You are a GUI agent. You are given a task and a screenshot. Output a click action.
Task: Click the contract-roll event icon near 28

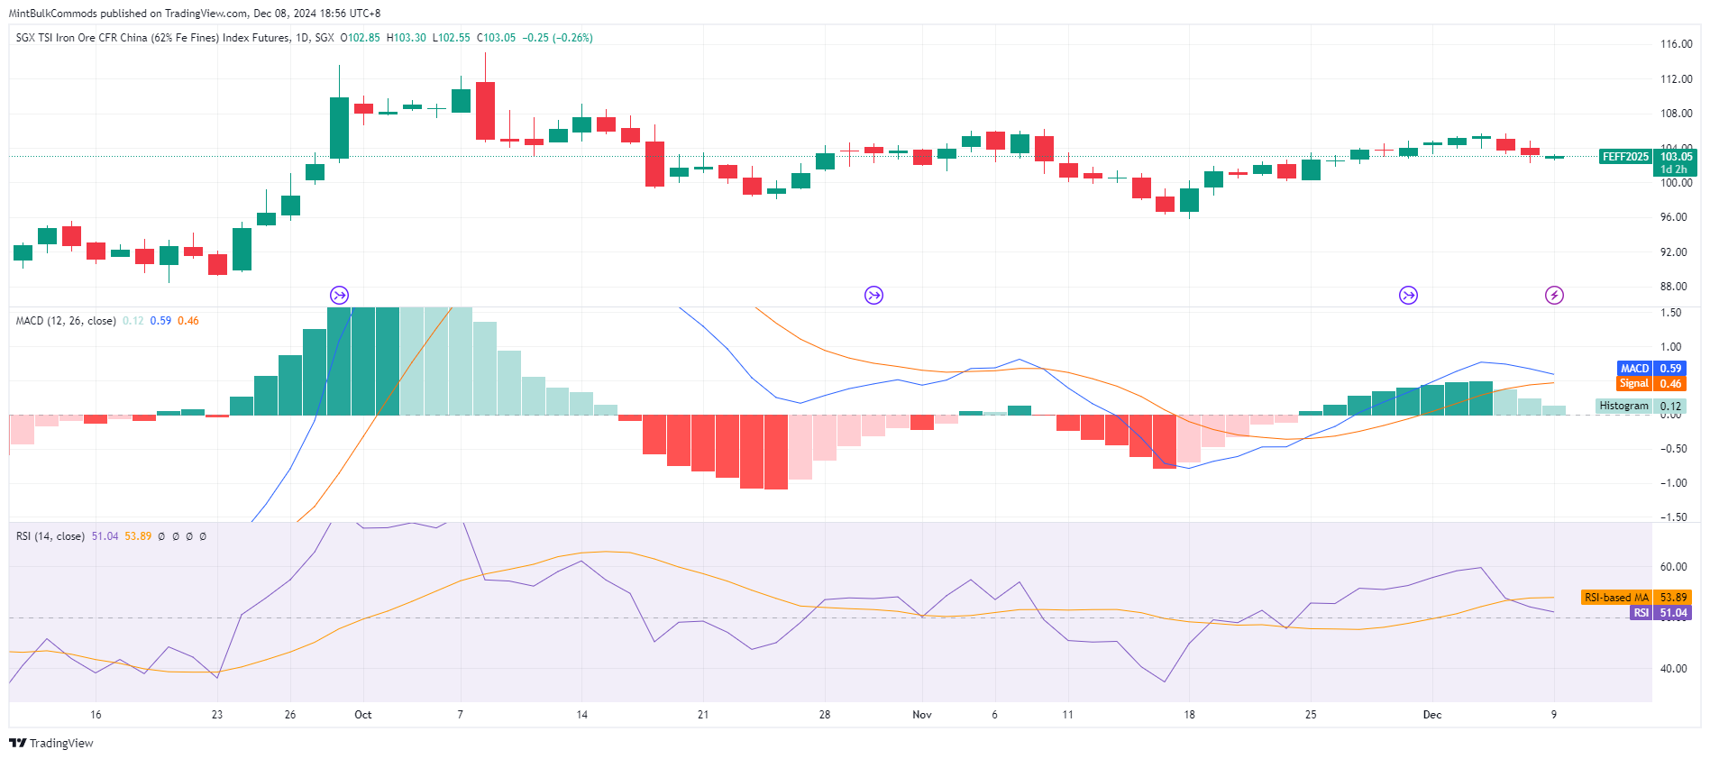[x=873, y=295]
